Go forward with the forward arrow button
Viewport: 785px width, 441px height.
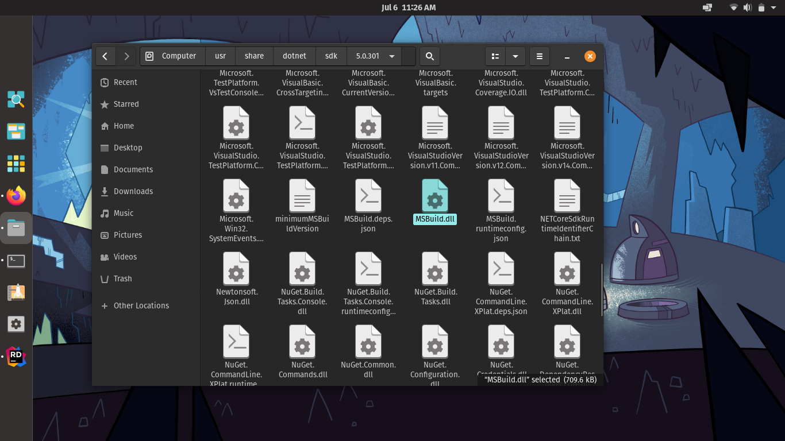[126, 56]
